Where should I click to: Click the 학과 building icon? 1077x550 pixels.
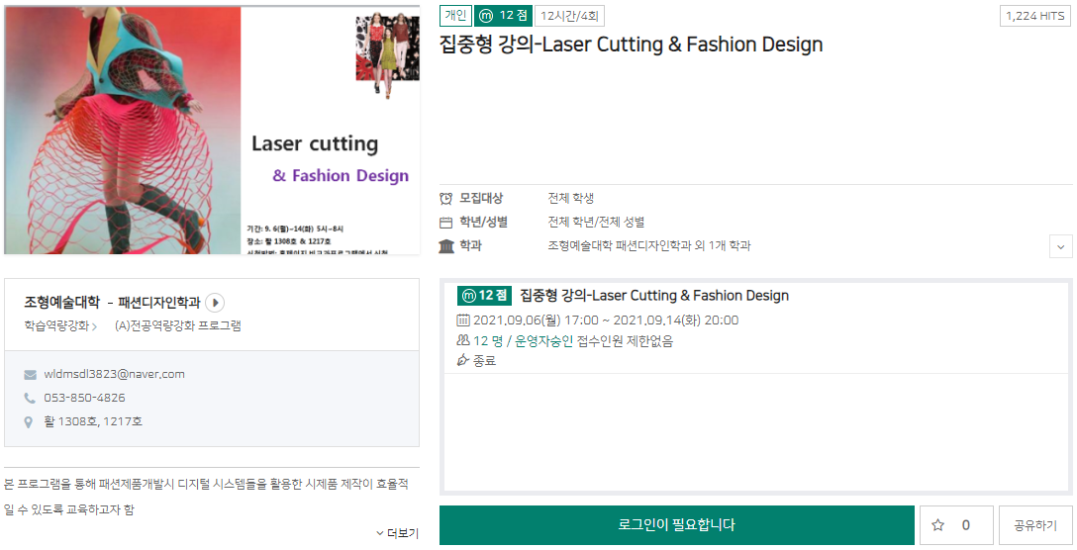(446, 245)
